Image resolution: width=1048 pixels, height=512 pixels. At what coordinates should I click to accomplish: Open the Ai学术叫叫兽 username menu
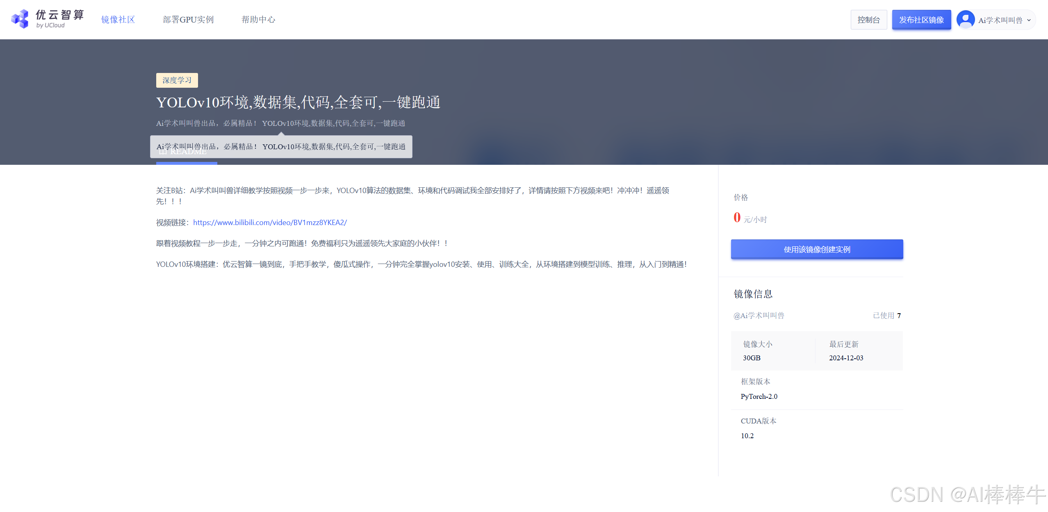pos(1000,20)
